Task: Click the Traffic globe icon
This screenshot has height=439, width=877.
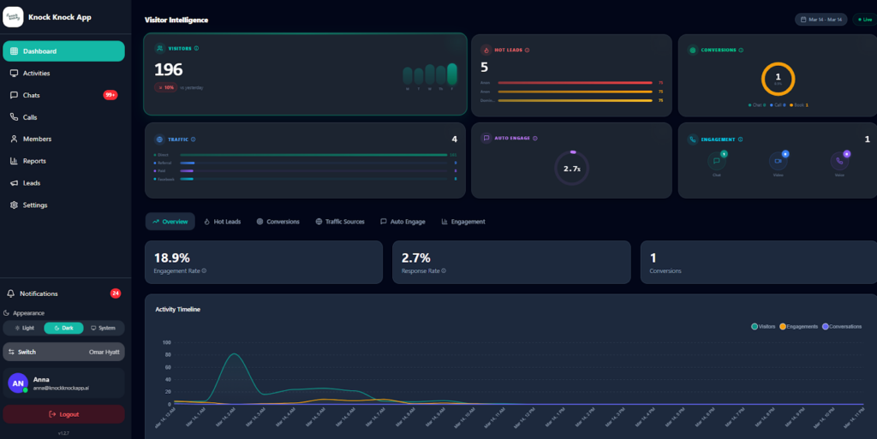Action: click(159, 139)
